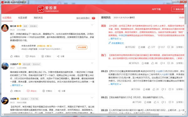188x117 pixels.
Task: Expand the chevron on the 冷焰舞 post
Action: click(92, 98)
